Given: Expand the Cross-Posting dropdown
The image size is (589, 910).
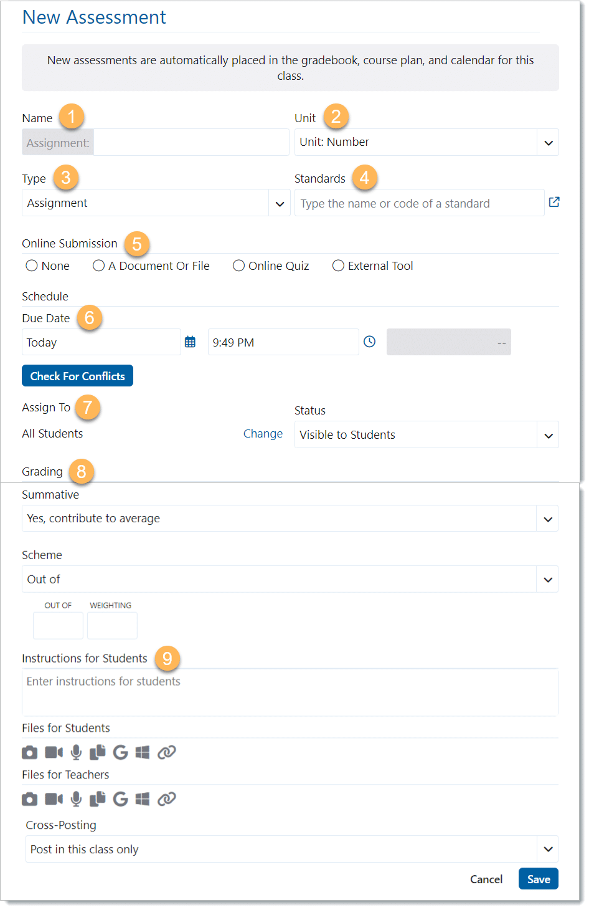Looking at the screenshot, I should click(x=548, y=850).
